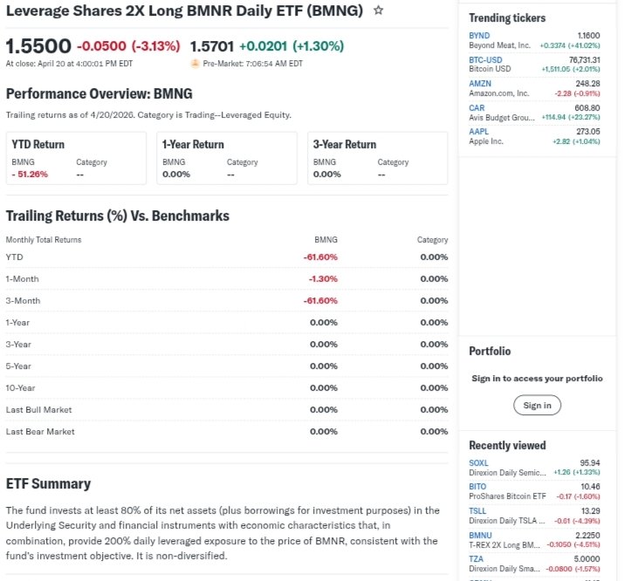Open SOXL in Recently viewed
The height and width of the screenshot is (581, 624).
(479, 462)
